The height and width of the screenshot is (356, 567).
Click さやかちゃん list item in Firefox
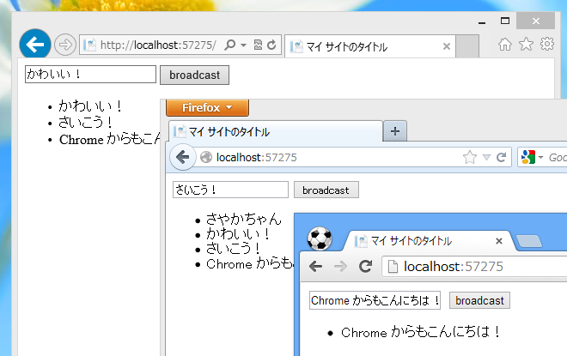pyautogui.click(x=243, y=219)
